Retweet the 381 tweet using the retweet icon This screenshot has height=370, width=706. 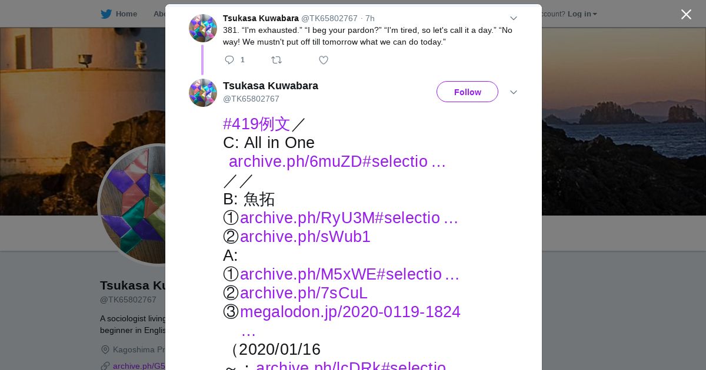click(276, 60)
